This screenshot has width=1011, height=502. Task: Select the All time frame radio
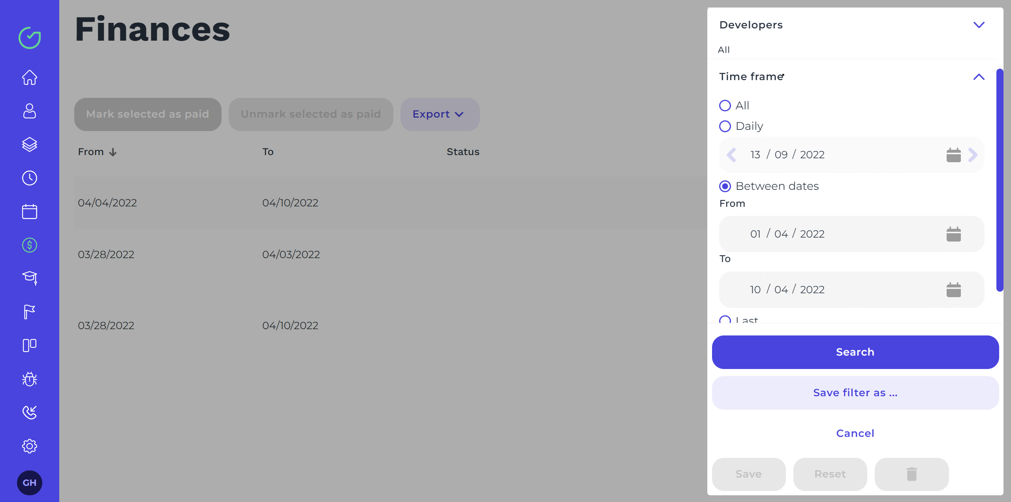[725, 106]
